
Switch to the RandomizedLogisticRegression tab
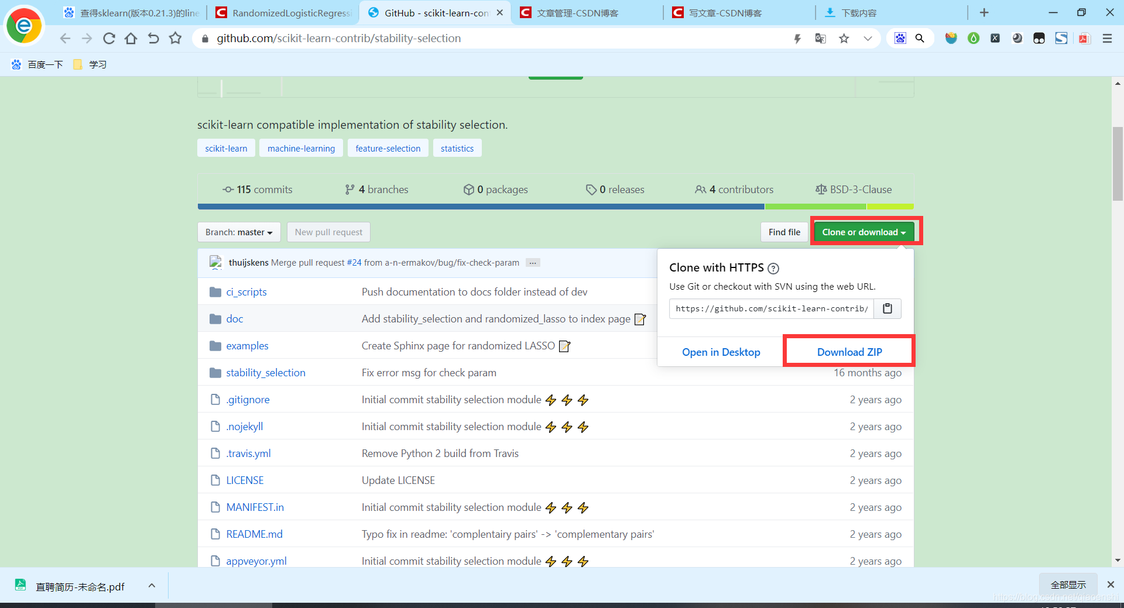click(x=283, y=13)
